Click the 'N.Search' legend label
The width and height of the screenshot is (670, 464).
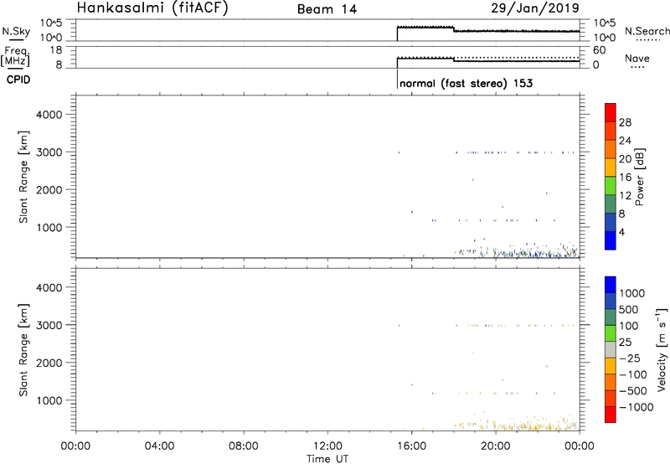coord(647,31)
